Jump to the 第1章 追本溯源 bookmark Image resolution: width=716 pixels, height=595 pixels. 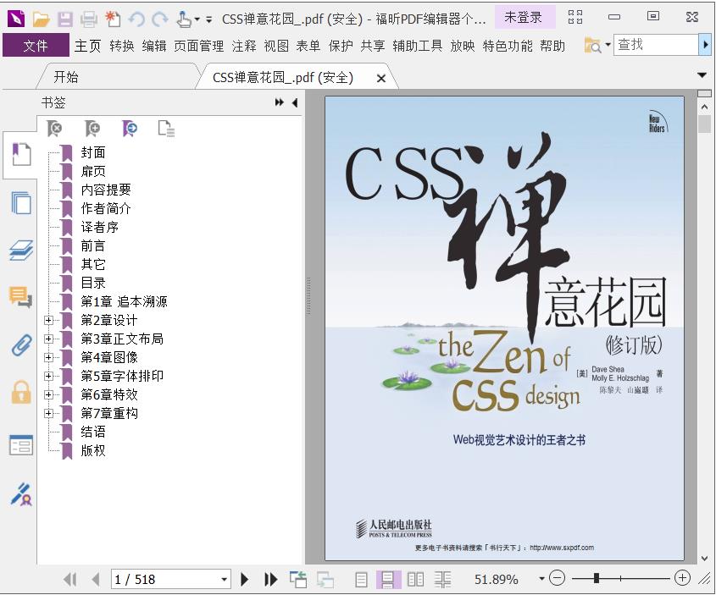click(124, 301)
